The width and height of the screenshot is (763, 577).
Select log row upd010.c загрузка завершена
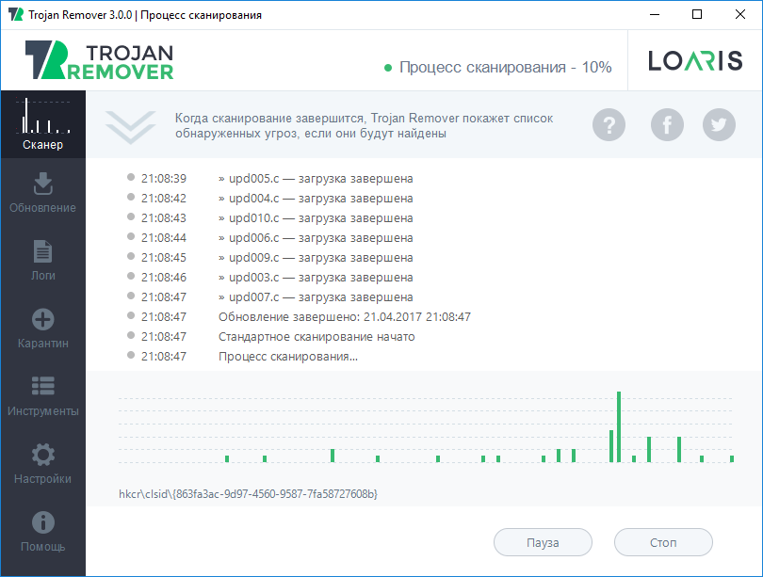(269, 218)
